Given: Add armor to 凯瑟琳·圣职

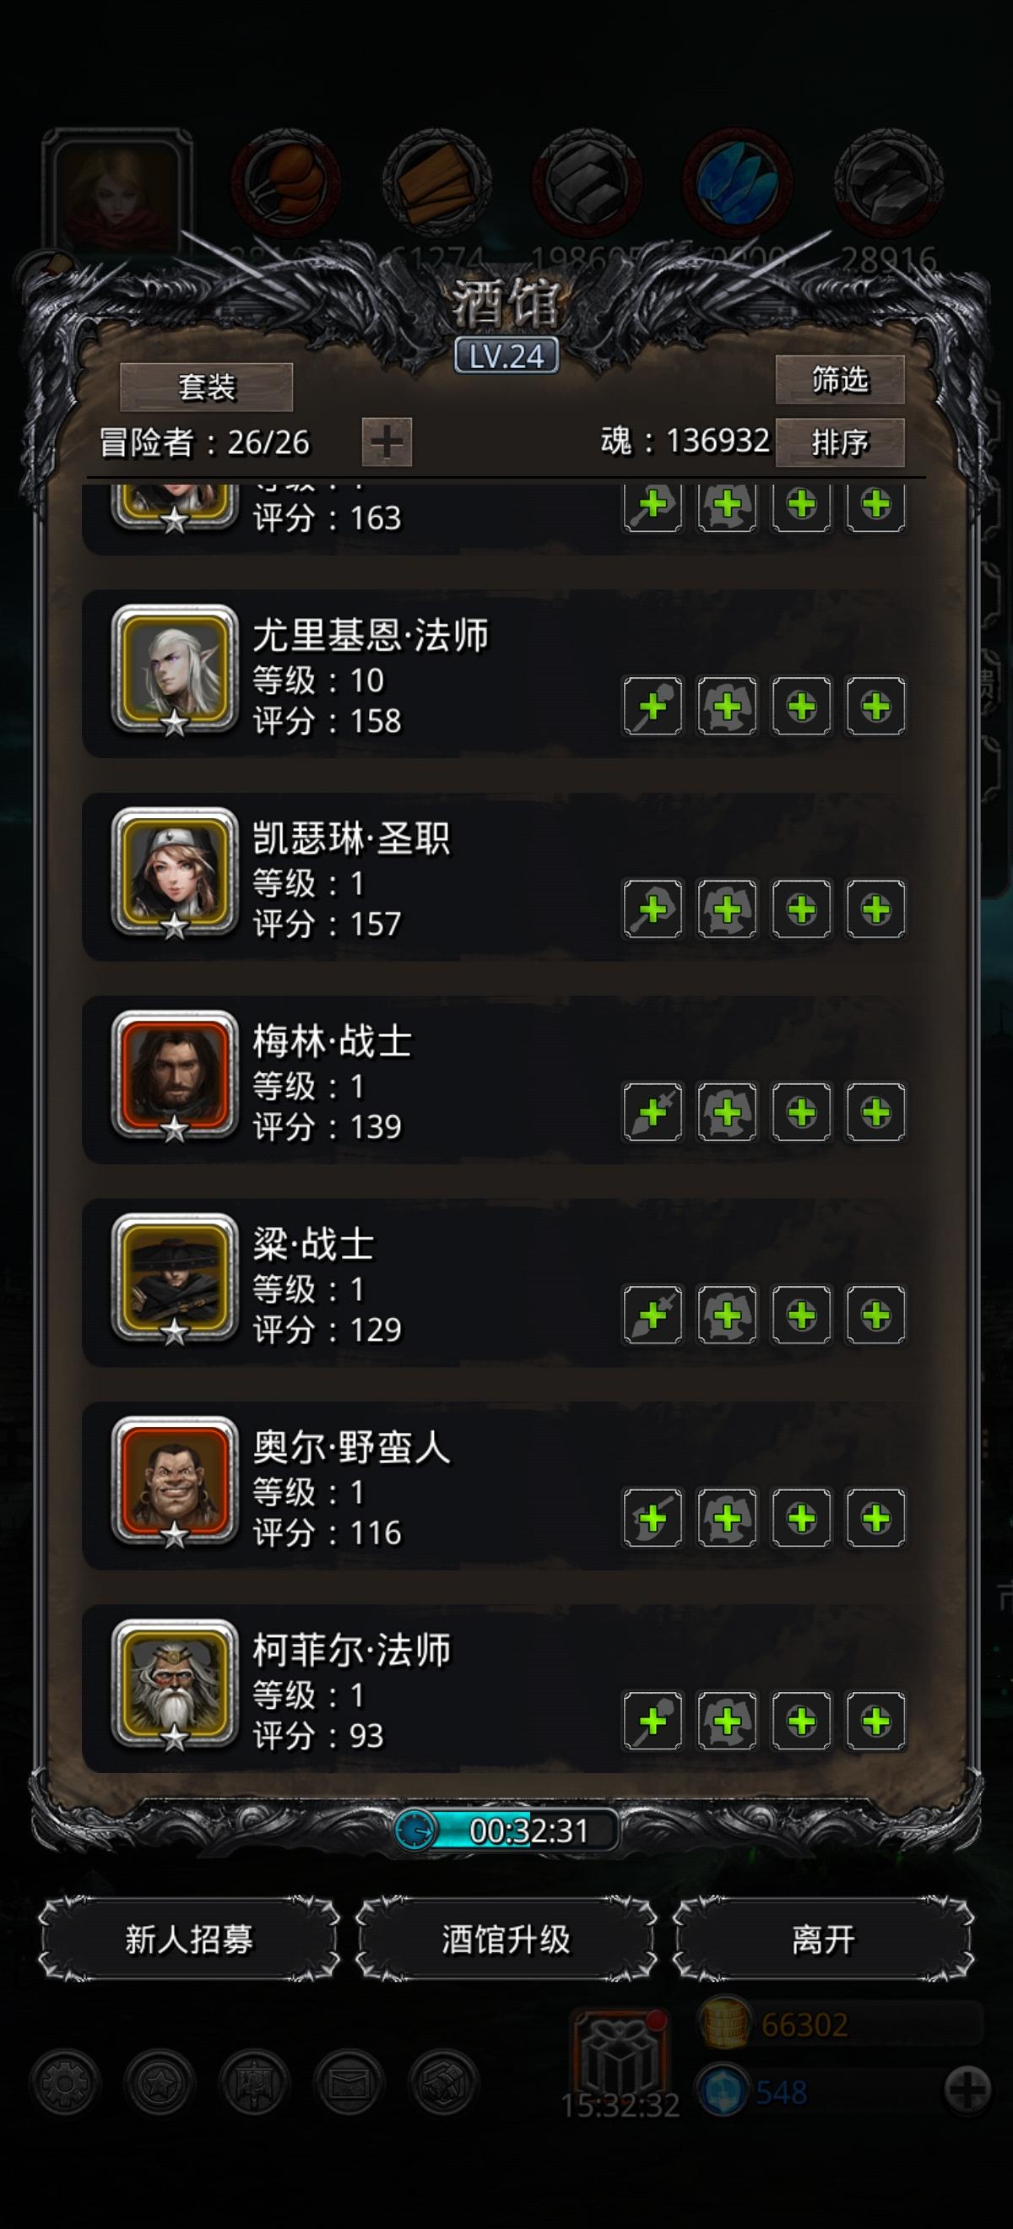Looking at the screenshot, I should pyautogui.click(x=727, y=908).
